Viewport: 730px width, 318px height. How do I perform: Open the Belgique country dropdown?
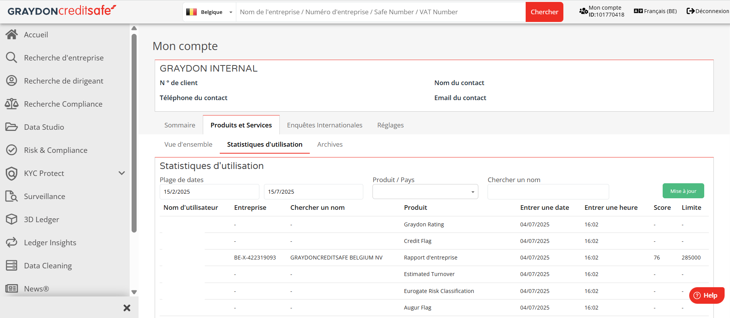coord(209,12)
